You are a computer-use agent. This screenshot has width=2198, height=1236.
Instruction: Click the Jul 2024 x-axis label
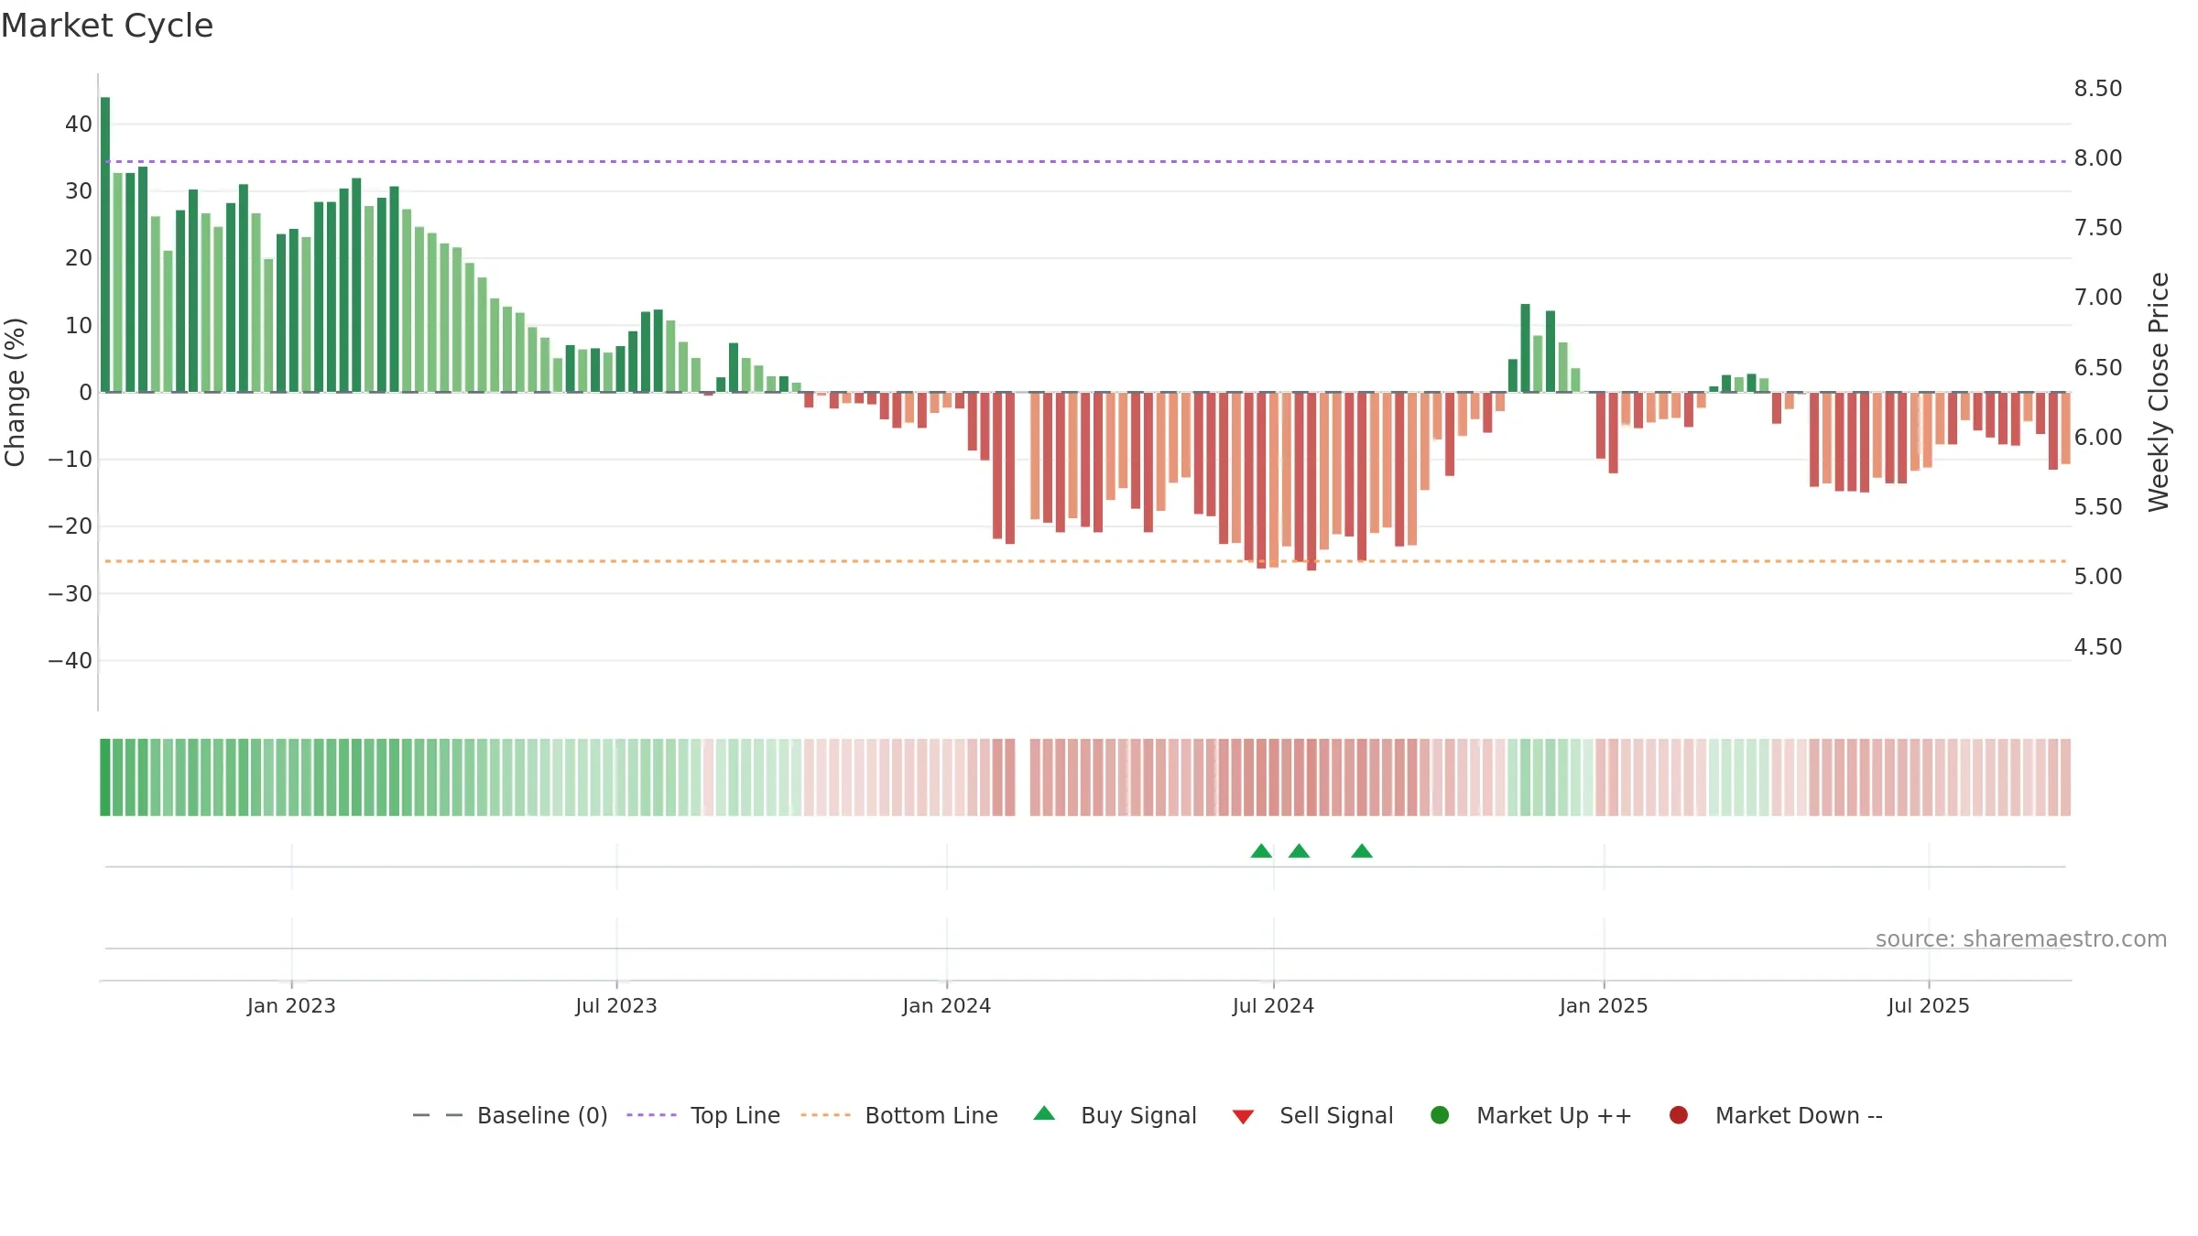coord(1273,1005)
